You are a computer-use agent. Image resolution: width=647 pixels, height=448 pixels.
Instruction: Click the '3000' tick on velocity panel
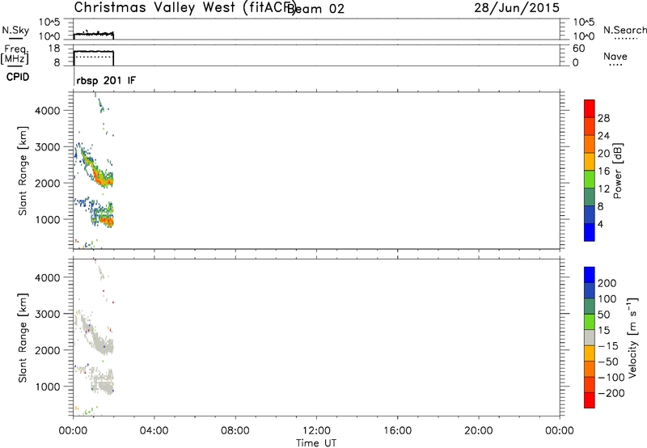click(x=48, y=314)
